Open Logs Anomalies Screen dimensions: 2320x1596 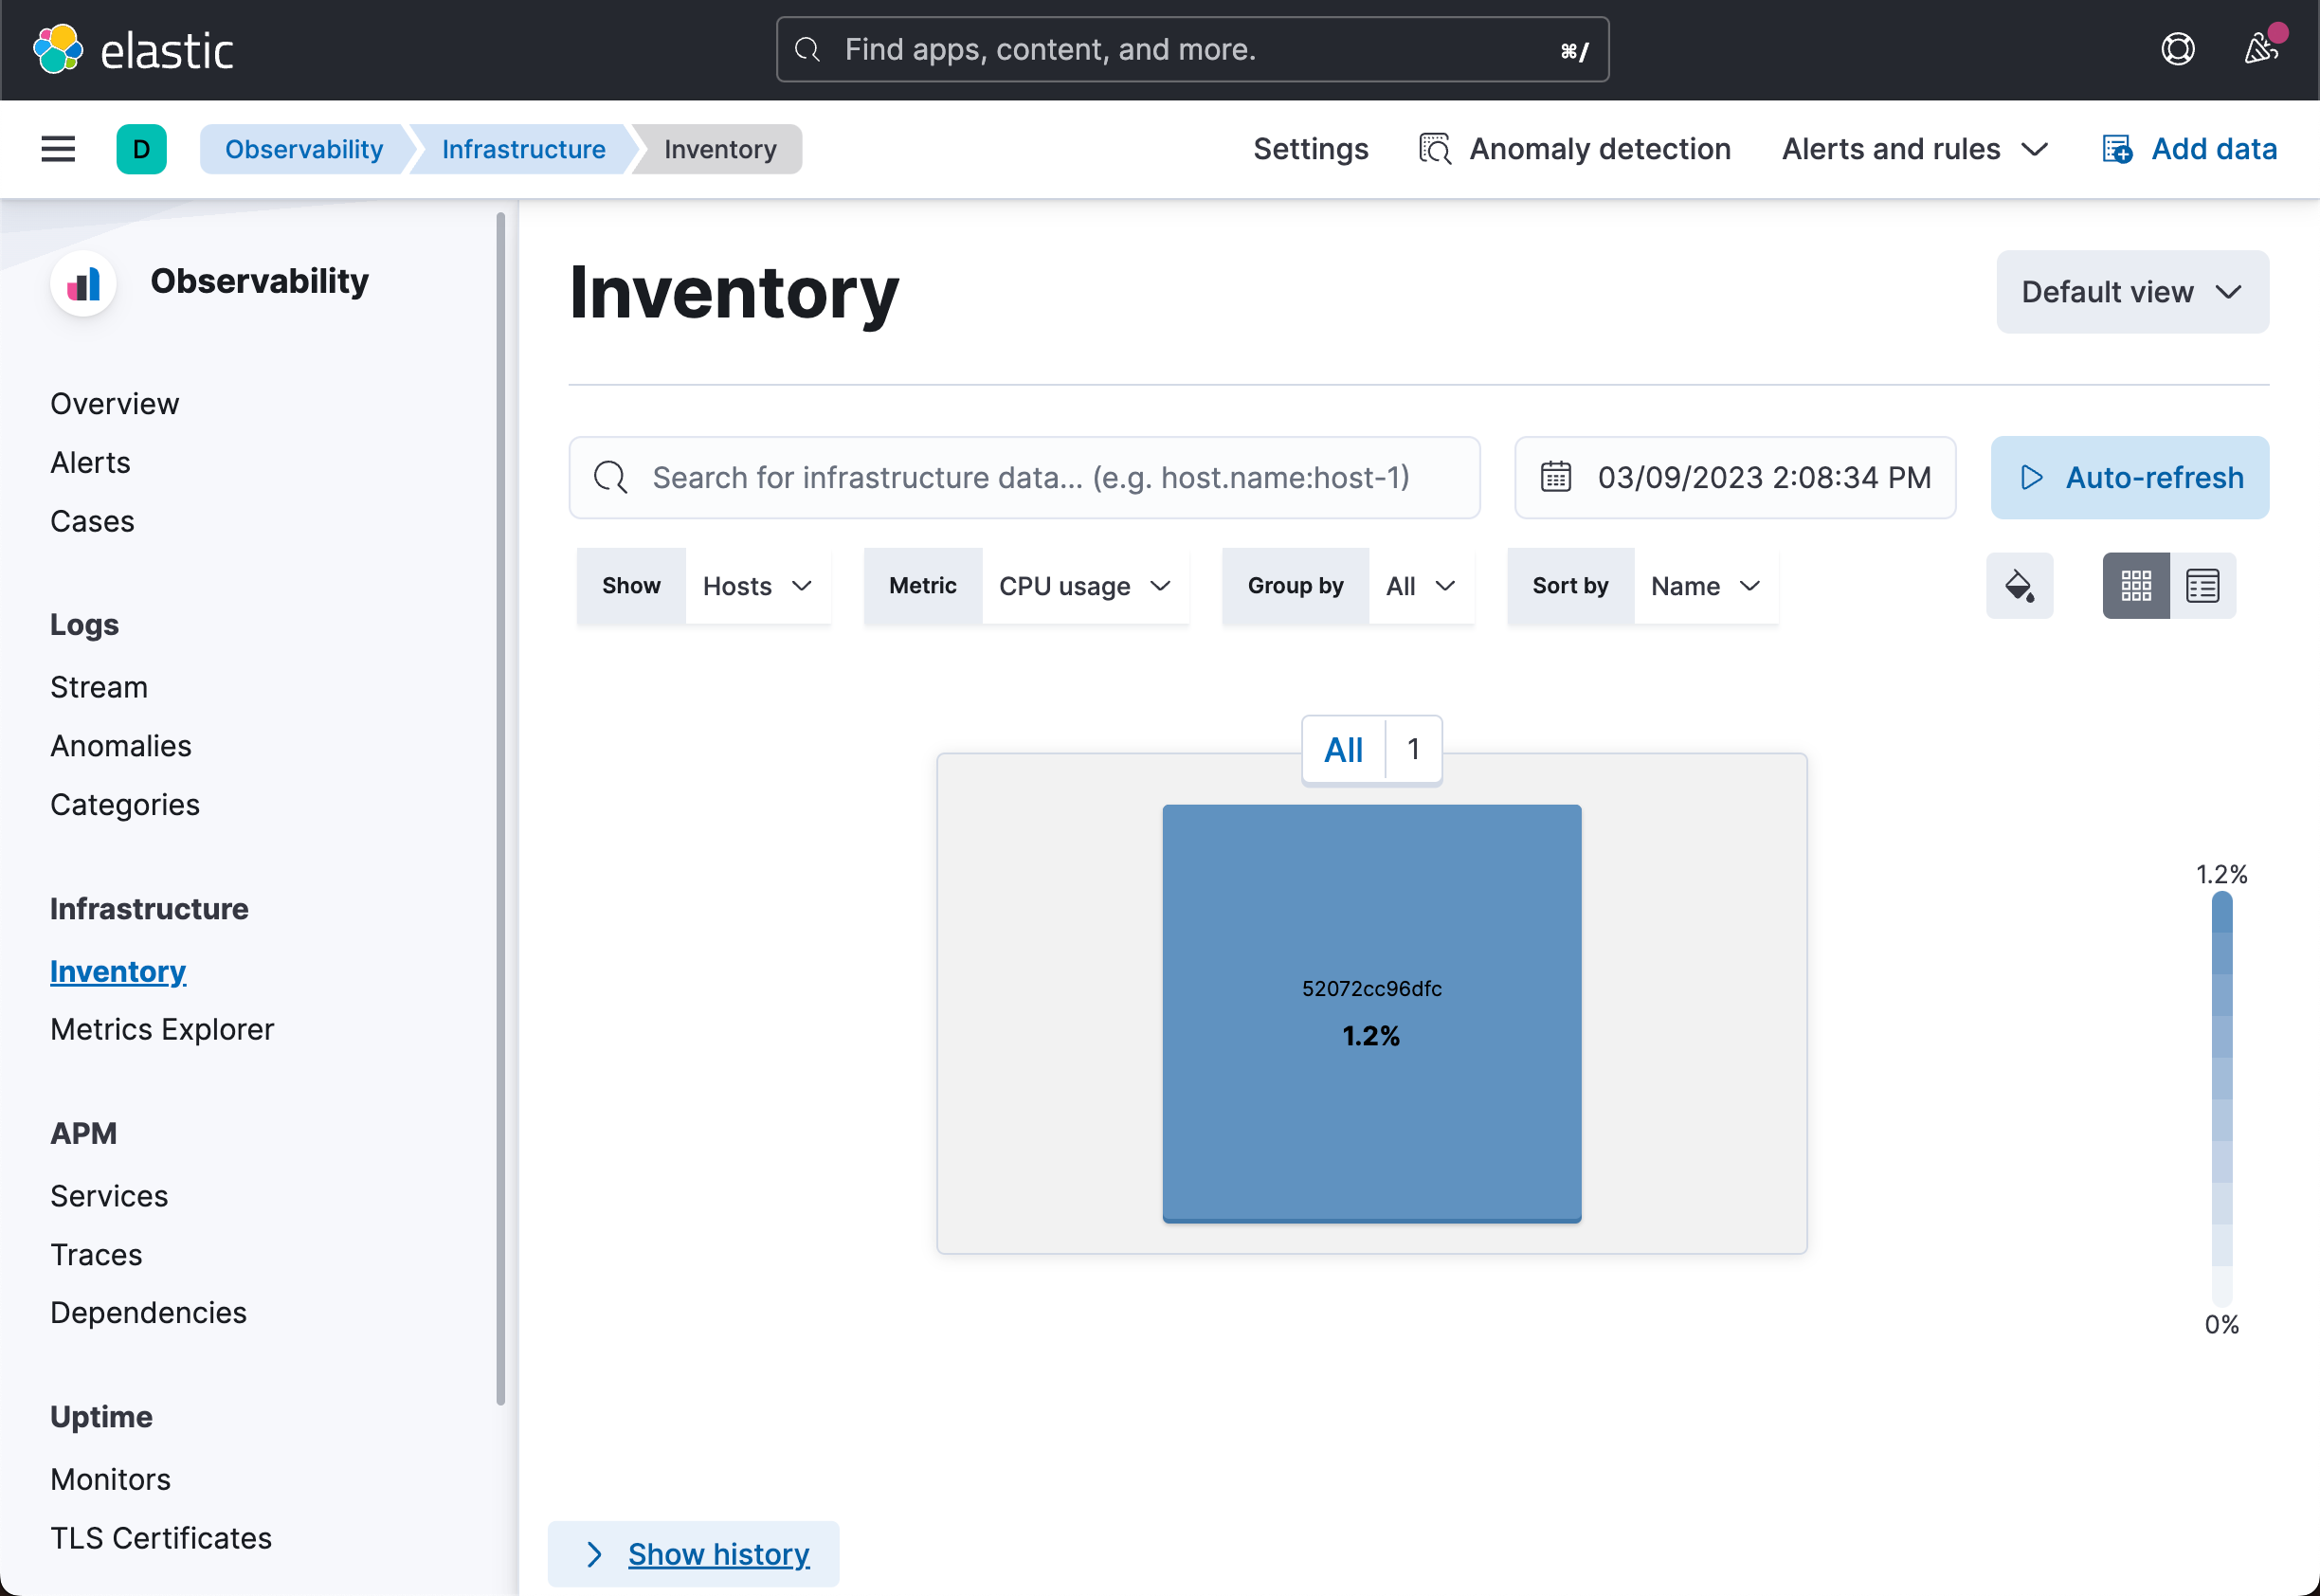click(x=120, y=746)
